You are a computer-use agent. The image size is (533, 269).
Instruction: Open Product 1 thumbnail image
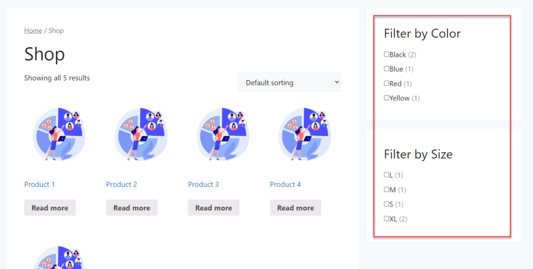coord(58,134)
